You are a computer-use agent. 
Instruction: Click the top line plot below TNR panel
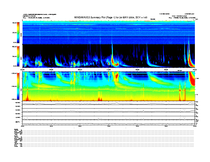tap(109, 103)
